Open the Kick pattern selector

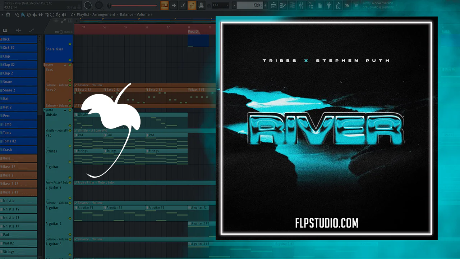tap(249, 5)
